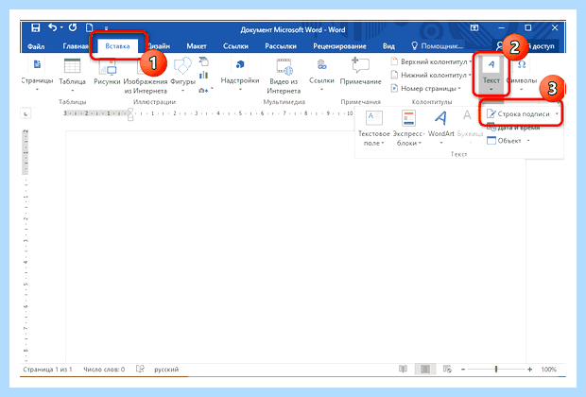Image resolution: width=586 pixels, height=397 pixels.
Task: Click the Текст group button icon
Action: click(x=491, y=64)
